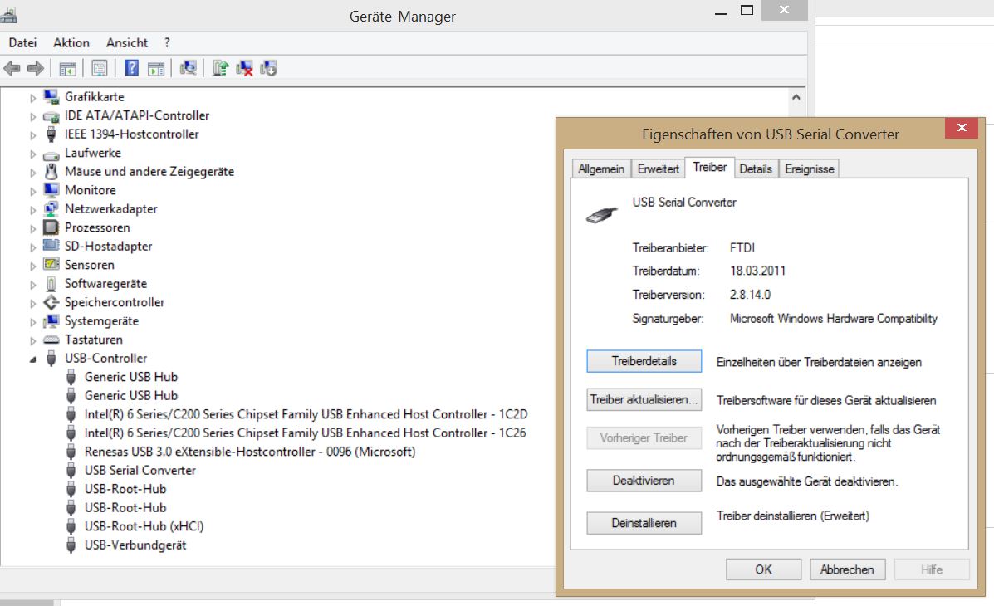
Task: Select Renesas USB 3.0 eXtensible-Hostcontroller entry
Action: 250,452
